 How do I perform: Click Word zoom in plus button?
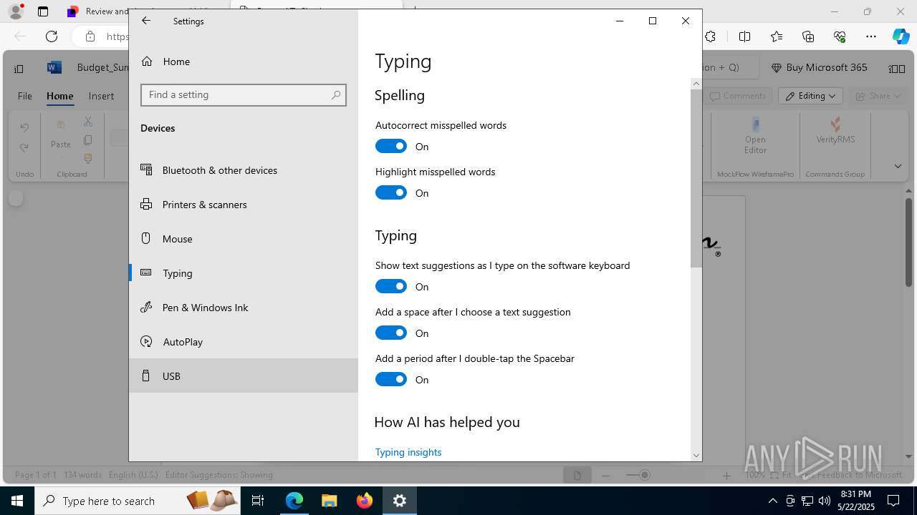pyautogui.click(x=726, y=475)
